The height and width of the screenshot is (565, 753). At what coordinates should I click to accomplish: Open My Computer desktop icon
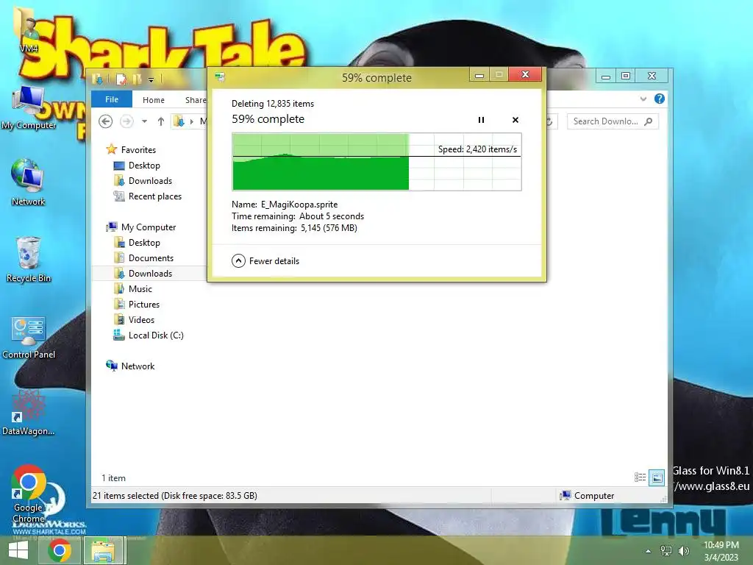pyautogui.click(x=29, y=109)
